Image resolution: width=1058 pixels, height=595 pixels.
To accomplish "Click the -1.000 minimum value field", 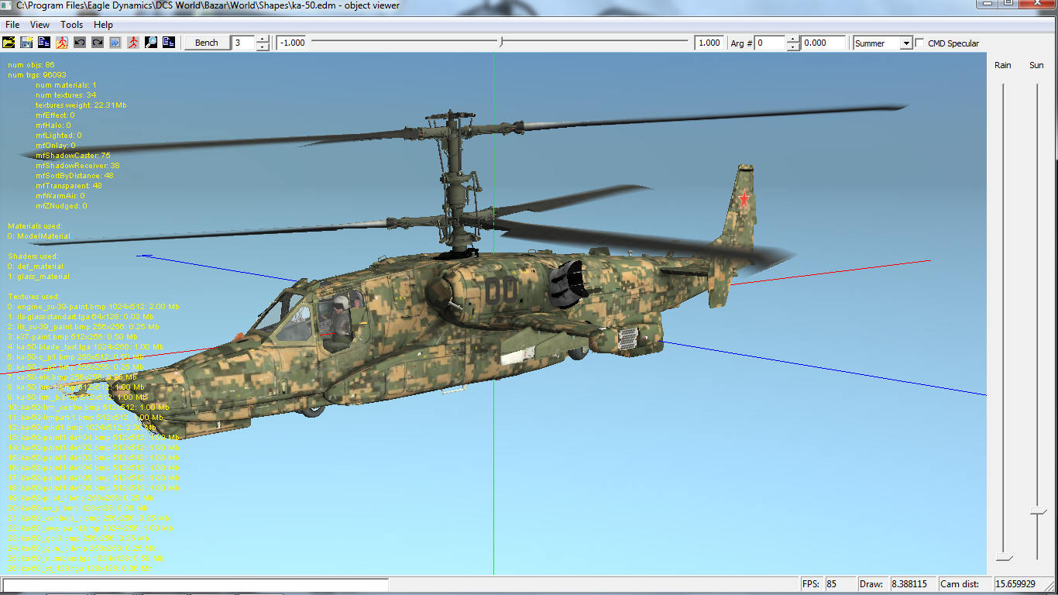I will 293,43.
